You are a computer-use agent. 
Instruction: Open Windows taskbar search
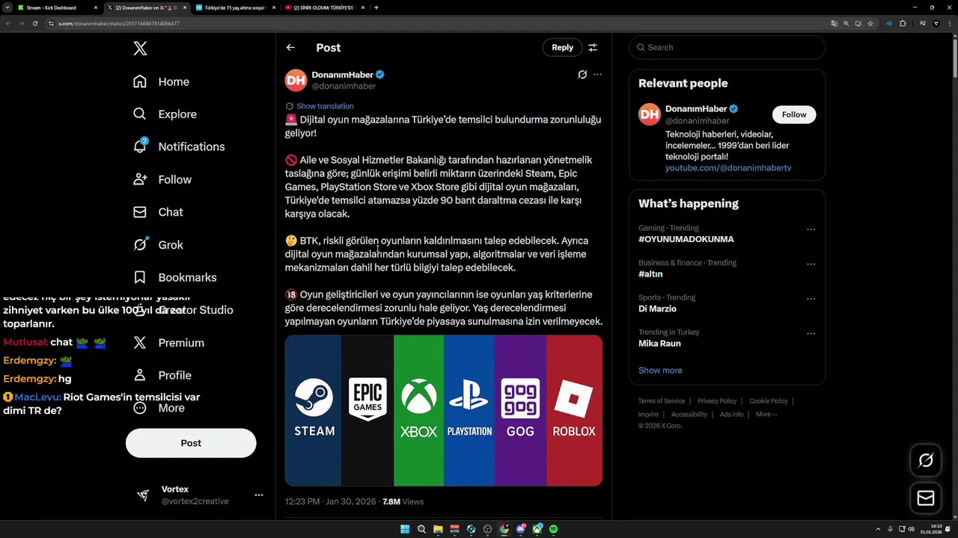[421, 529]
